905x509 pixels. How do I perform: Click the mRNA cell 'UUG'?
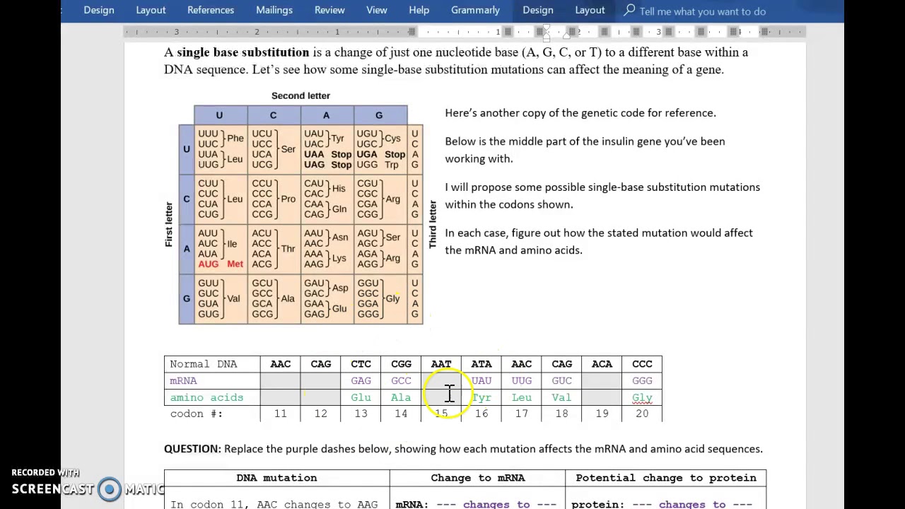point(522,381)
